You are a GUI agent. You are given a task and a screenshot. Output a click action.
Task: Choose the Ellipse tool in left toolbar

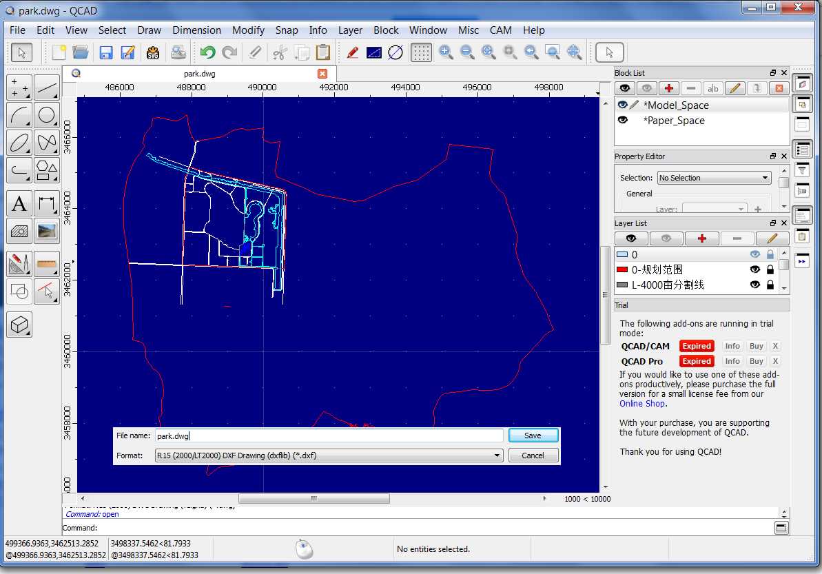coord(20,143)
